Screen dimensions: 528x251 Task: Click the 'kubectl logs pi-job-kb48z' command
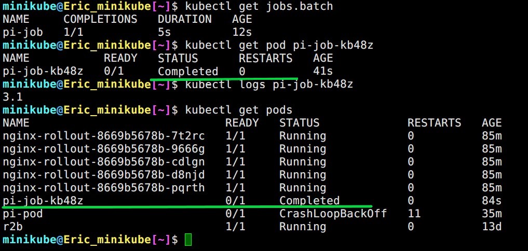tap(269, 85)
